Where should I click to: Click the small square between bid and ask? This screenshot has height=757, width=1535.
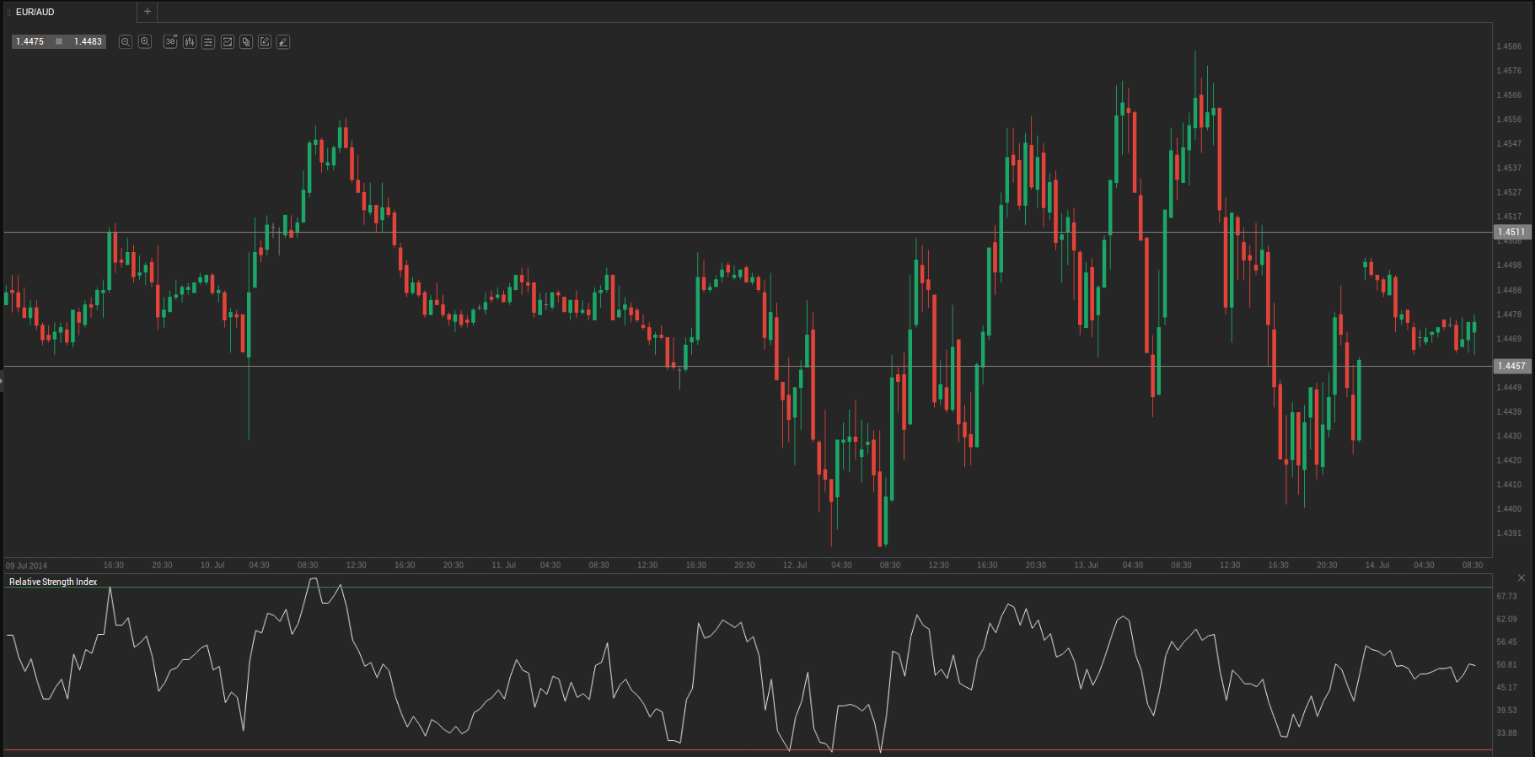[59, 41]
